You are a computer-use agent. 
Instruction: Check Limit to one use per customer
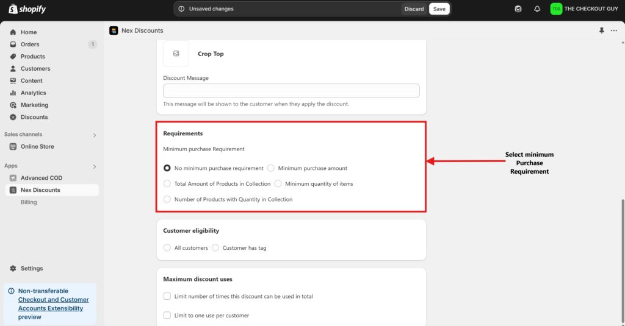coord(167,315)
